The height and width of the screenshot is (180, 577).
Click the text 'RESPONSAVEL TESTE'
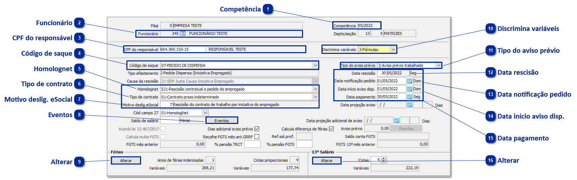(x=227, y=49)
